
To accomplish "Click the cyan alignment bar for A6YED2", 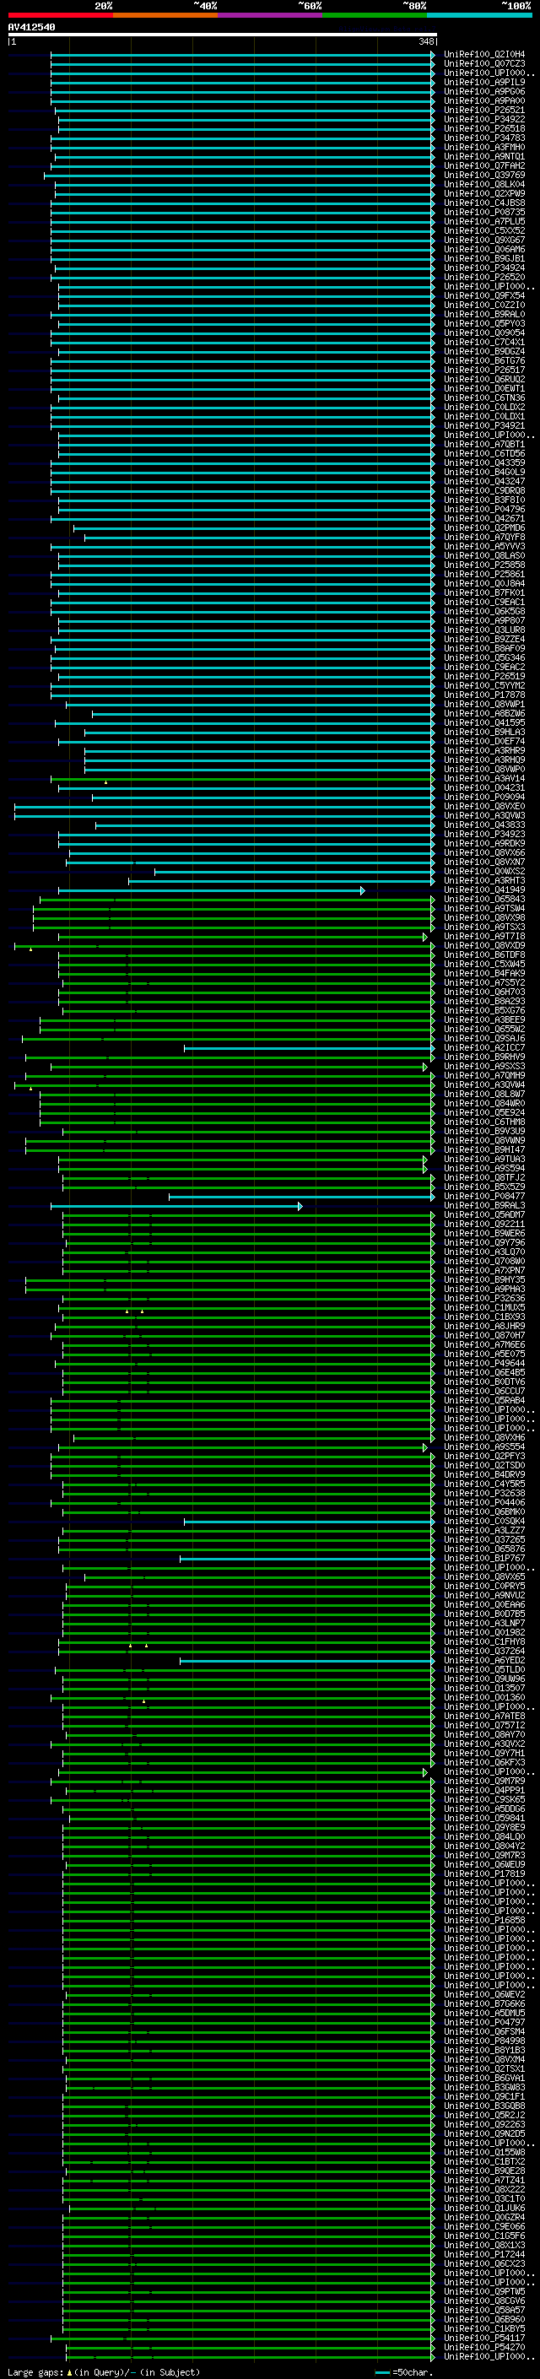I will pyautogui.click(x=305, y=1661).
